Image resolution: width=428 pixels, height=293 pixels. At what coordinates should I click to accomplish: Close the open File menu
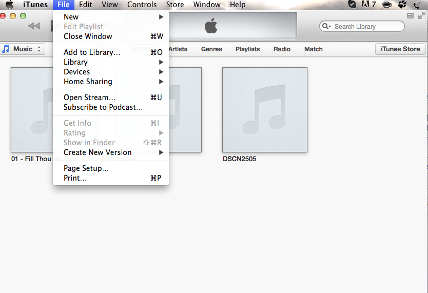click(63, 5)
